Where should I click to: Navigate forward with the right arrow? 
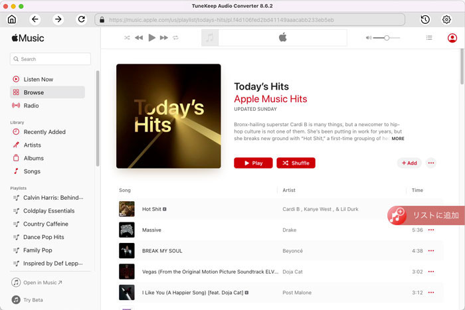click(58, 19)
